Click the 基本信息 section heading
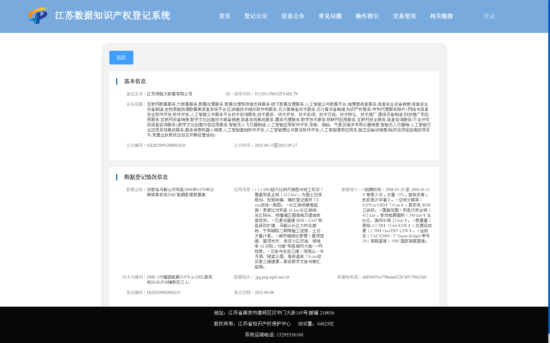 pos(135,81)
